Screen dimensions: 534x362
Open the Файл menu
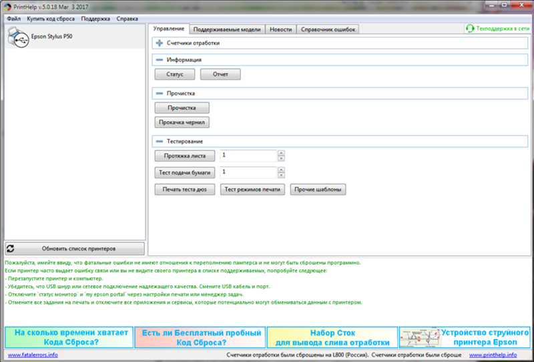point(14,19)
